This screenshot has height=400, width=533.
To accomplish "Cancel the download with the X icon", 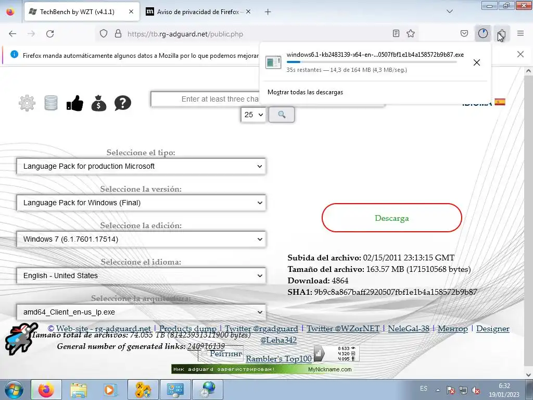I will click(477, 63).
